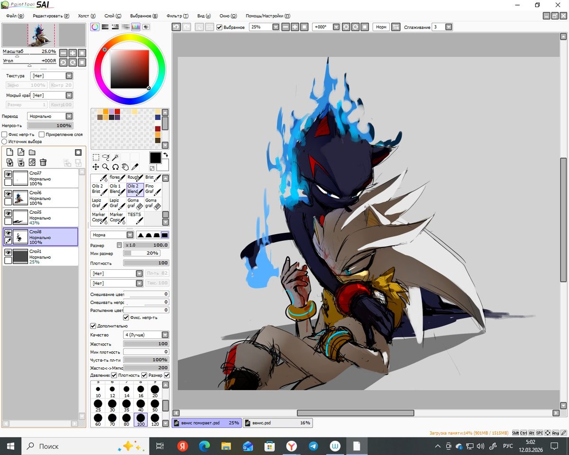Click the layer mask icon
Viewport: 569px width, 455px height.
(x=78, y=152)
